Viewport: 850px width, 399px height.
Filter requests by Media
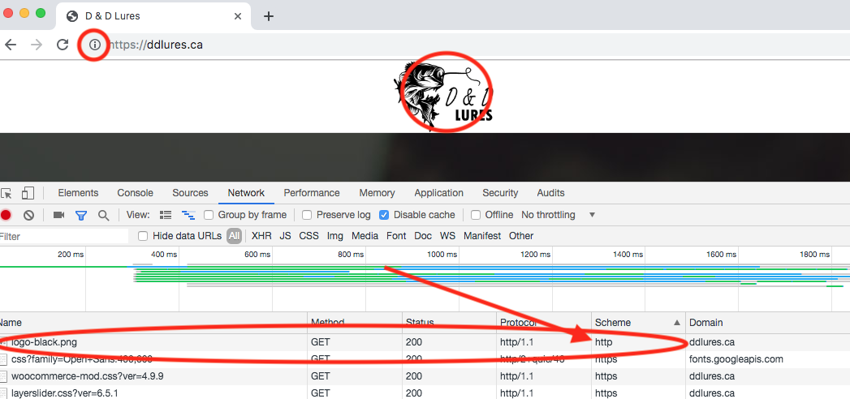pyautogui.click(x=365, y=236)
